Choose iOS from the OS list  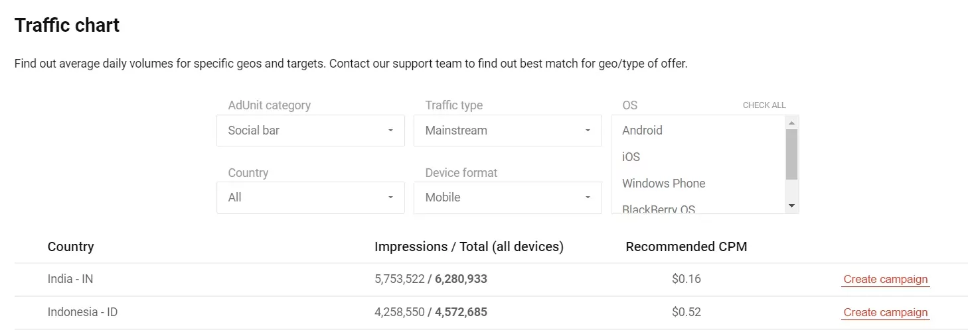631,157
